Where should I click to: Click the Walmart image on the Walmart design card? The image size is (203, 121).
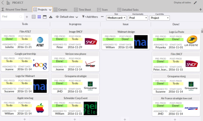click(141, 42)
